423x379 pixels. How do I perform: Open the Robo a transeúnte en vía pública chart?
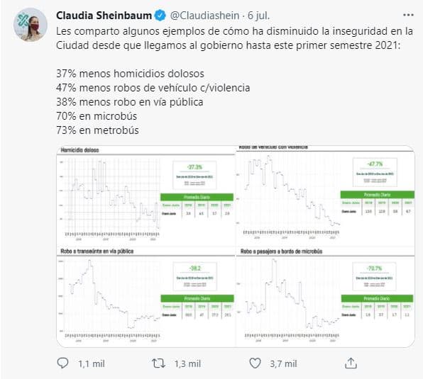(x=146, y=297)
